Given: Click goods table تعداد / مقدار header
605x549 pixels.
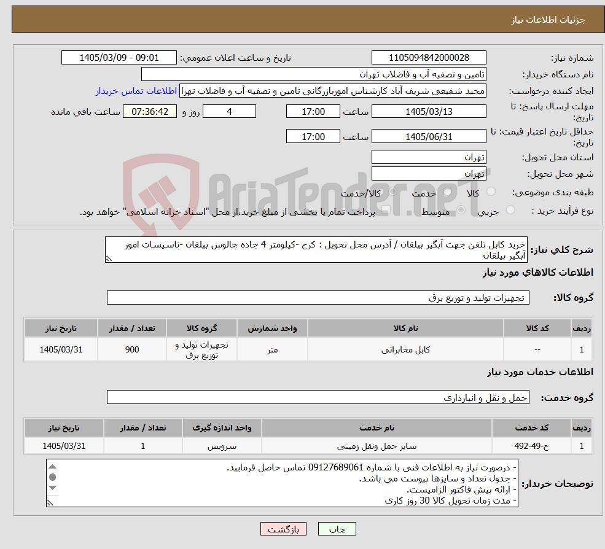Looking at the screenshot, I should click(x=132, y=329).
